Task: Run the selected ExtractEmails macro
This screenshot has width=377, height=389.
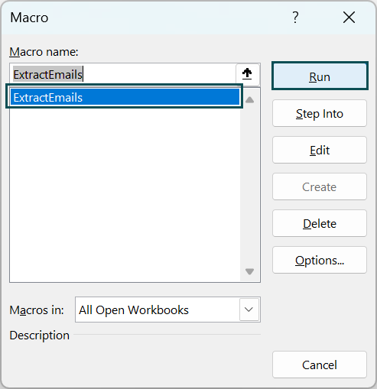Action: pos(320,76)
